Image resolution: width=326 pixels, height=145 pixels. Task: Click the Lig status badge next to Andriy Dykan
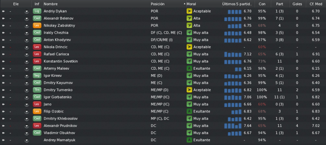(x=37, y=11)
